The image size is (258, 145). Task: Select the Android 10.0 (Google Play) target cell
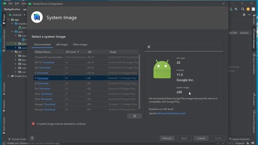(x=123, y=83)
